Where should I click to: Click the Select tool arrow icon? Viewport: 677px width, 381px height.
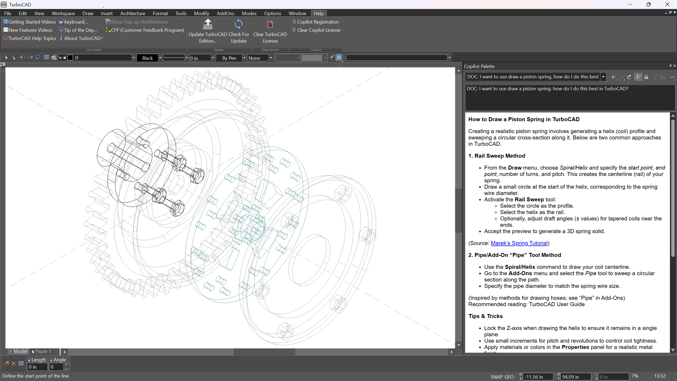[x=6, y=58]
